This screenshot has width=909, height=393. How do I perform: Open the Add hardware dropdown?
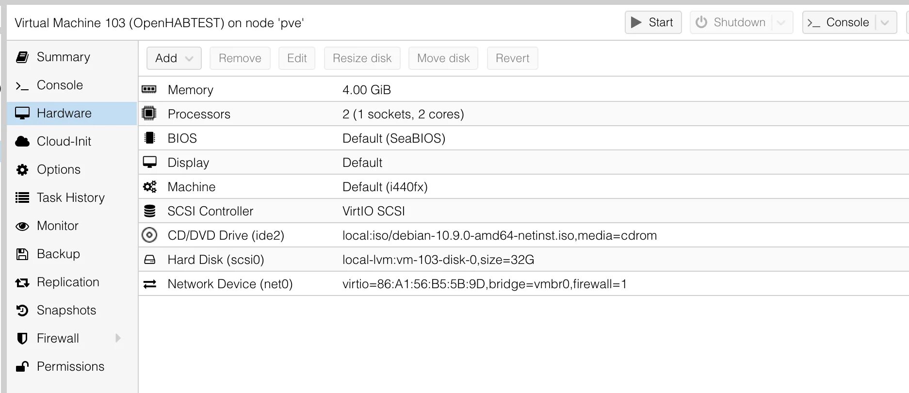[174, 58]
